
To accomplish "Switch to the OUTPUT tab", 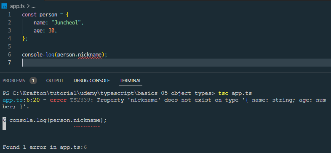I will tap(55, 81).
